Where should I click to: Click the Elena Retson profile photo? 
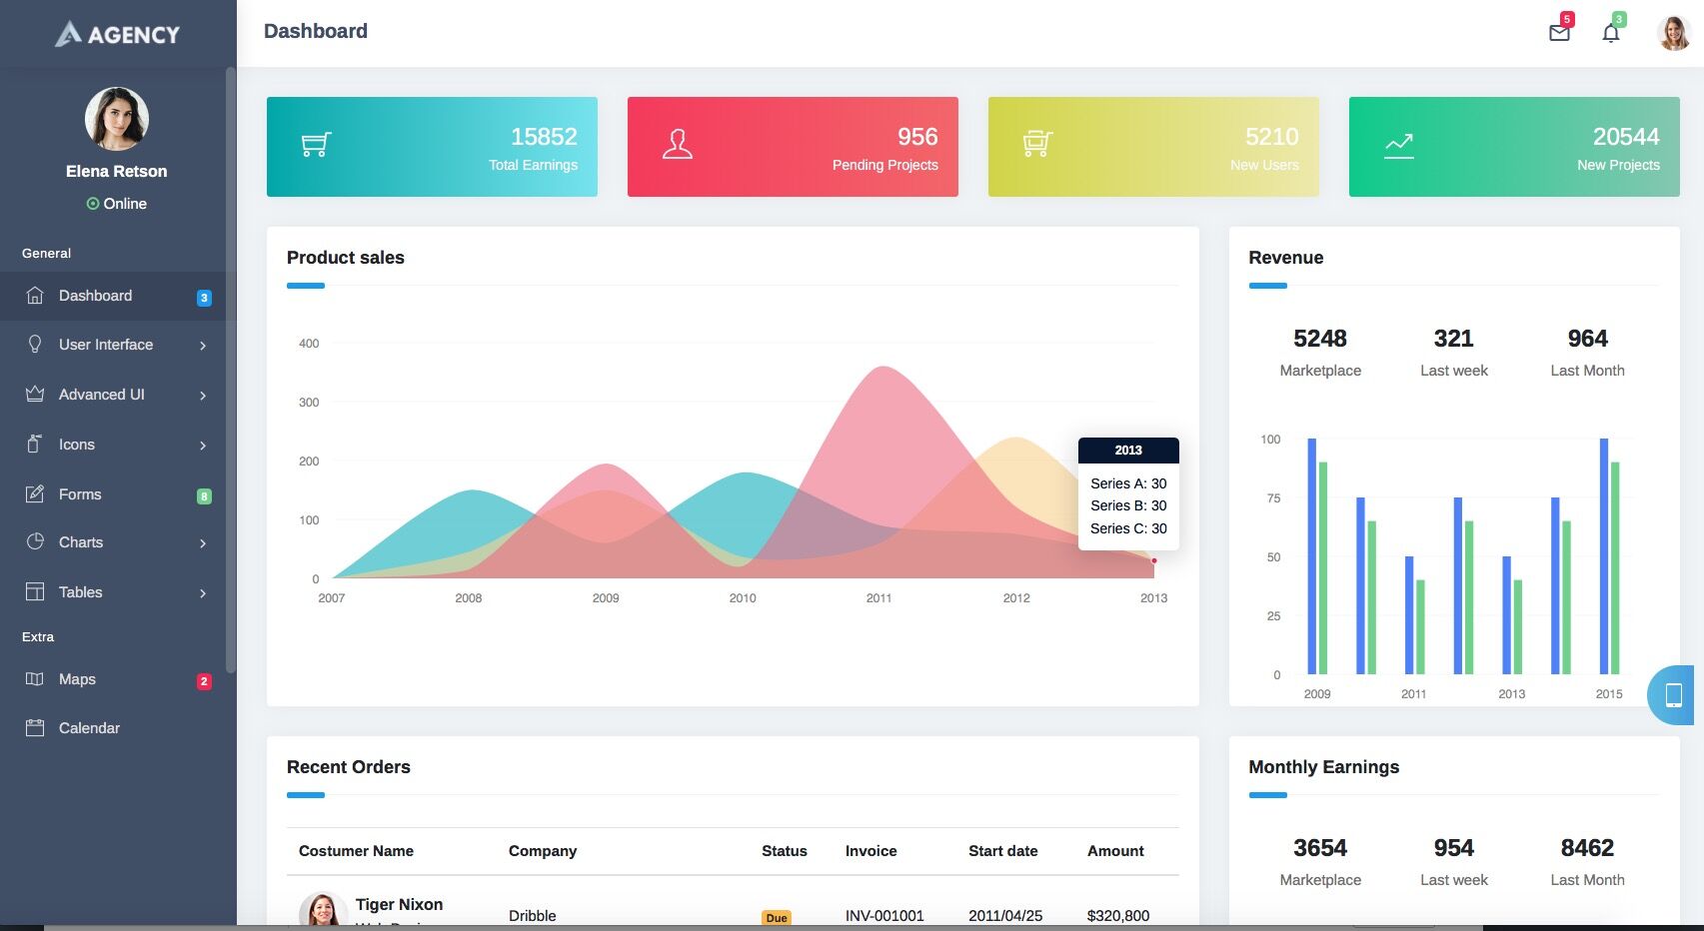(x=117, y=119)
